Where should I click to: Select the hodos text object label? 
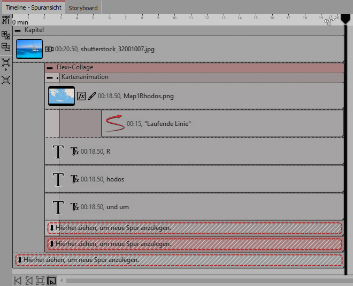point(116,179)
